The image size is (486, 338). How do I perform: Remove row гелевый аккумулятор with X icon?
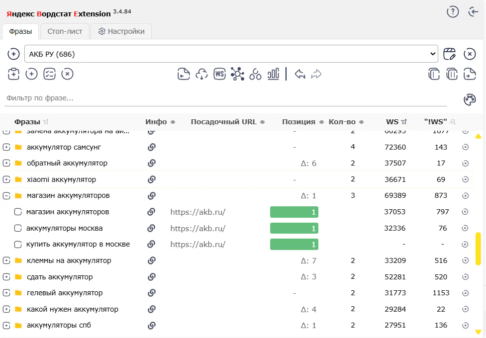coord(465,293)
